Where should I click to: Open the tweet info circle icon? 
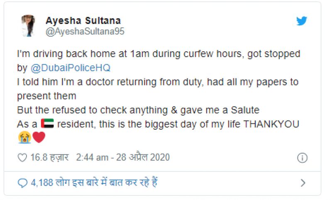pyautogui.click(x=303, y=158)
